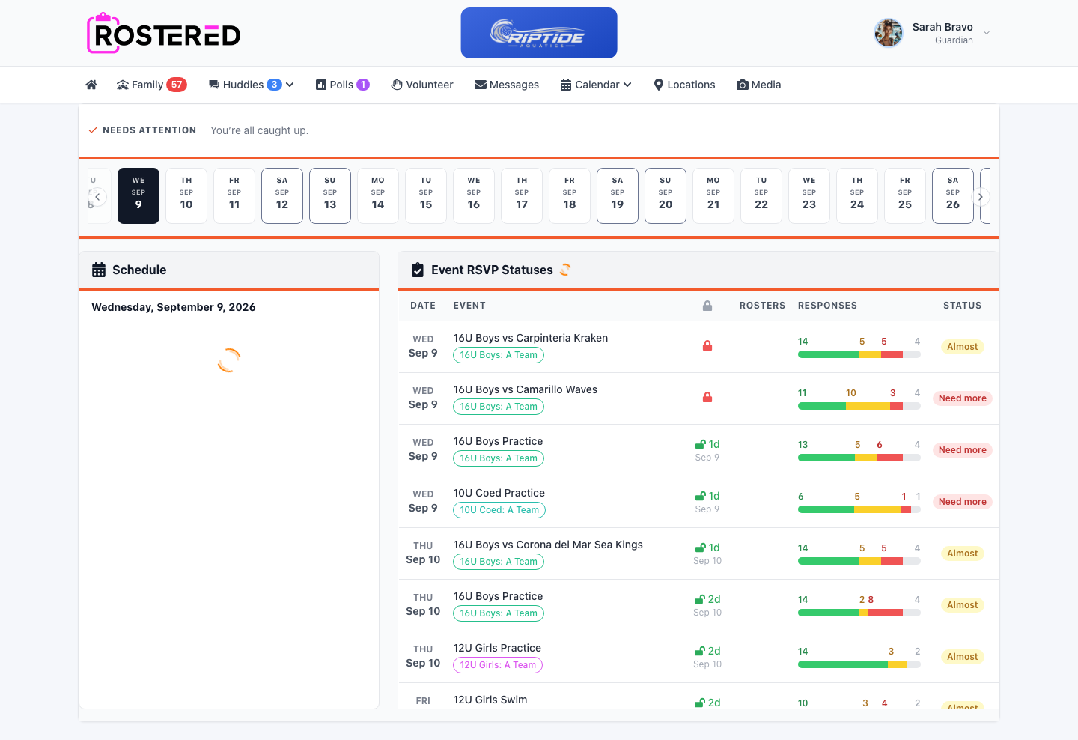Click the 12U Girls: A Team tag
This screenshot has height=740, width=1078.
pos(498,665)
